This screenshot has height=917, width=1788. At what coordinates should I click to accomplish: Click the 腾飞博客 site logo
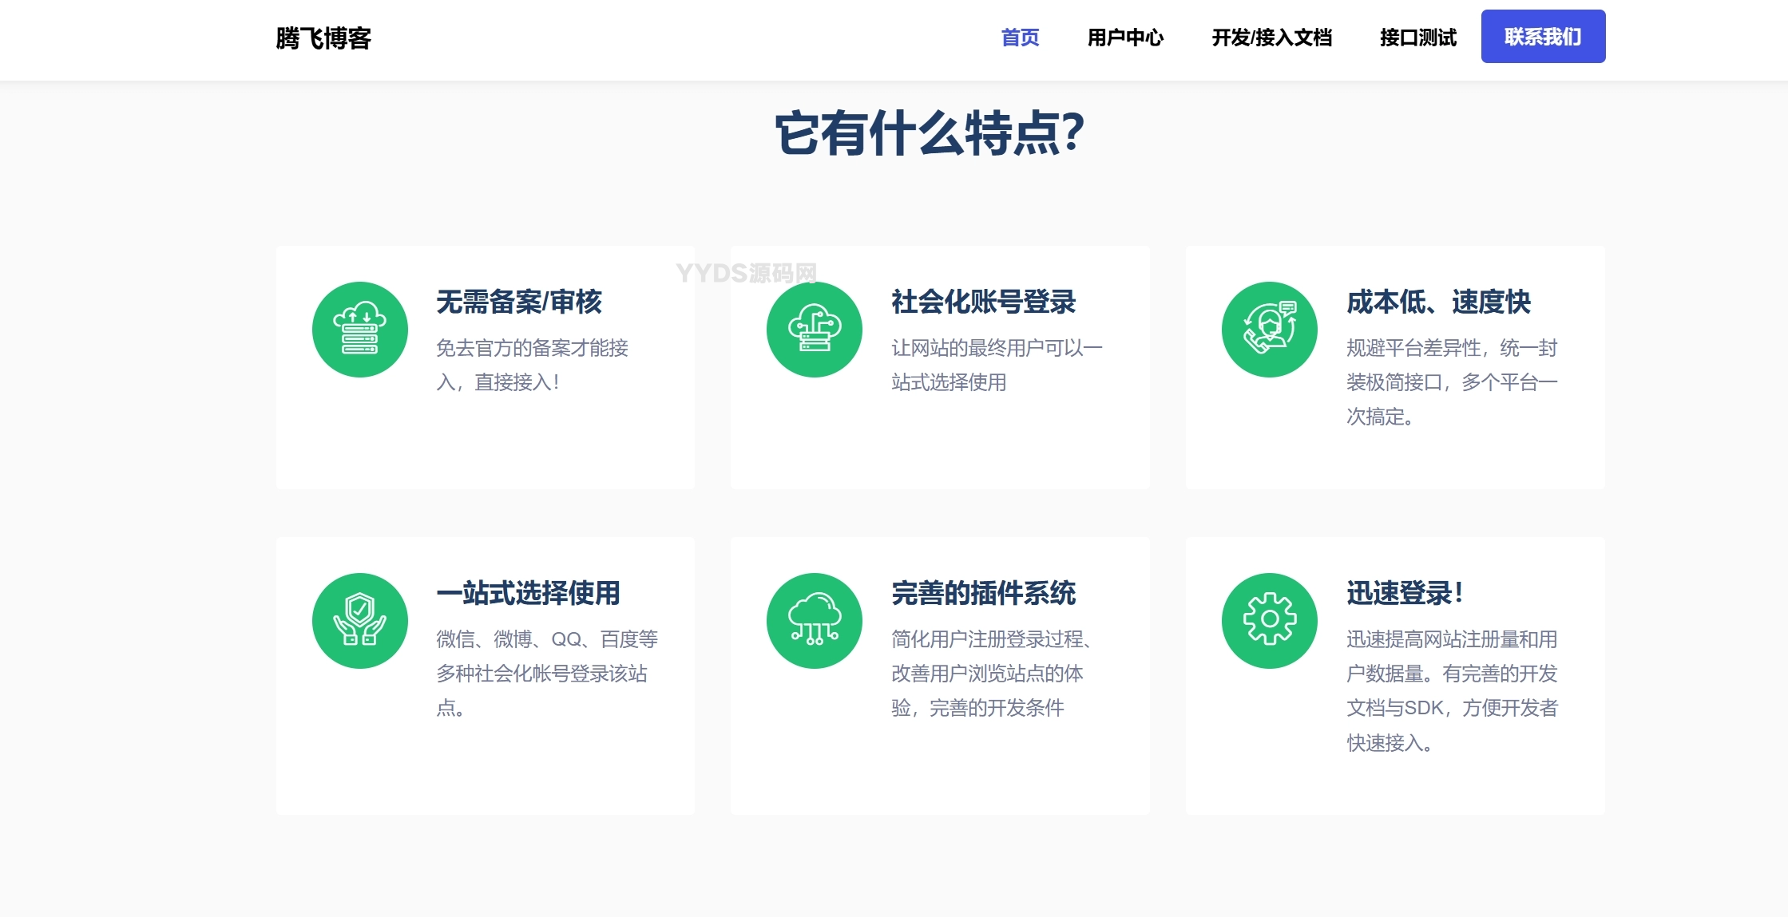click(x=323, y=38)
